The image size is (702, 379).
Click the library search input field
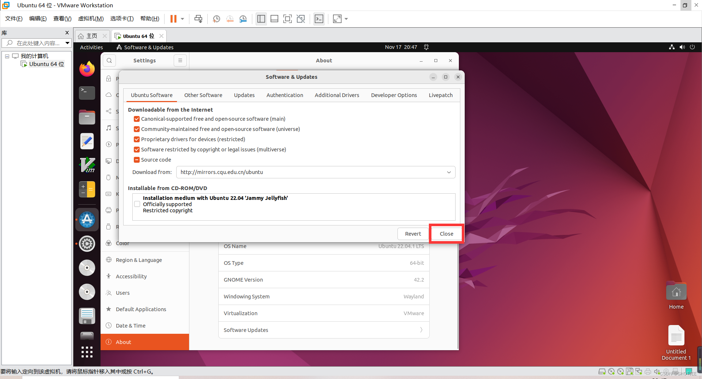coord(37,43)
